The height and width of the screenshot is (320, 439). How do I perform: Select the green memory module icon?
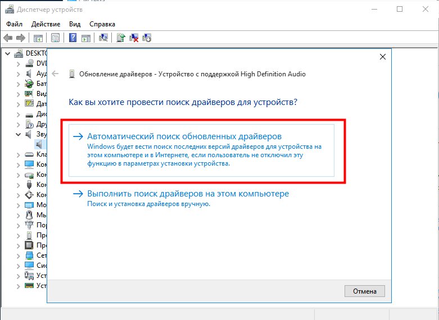tap(29, 286)
